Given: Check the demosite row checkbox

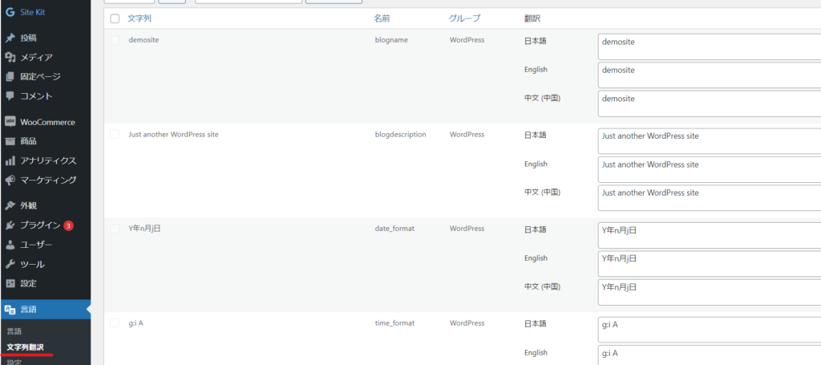Looking at the screenshot, I should (115, 40).
